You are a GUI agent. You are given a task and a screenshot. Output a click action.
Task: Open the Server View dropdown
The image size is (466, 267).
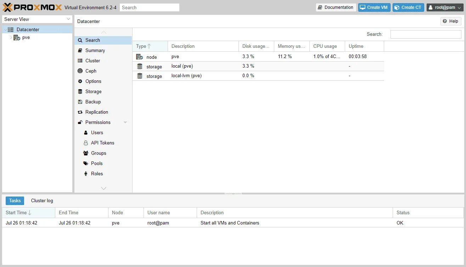pyautogui.click(x=68, y=19)
